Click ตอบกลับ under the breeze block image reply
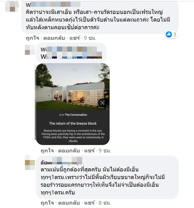194x208 pixels. pos(69,151)
